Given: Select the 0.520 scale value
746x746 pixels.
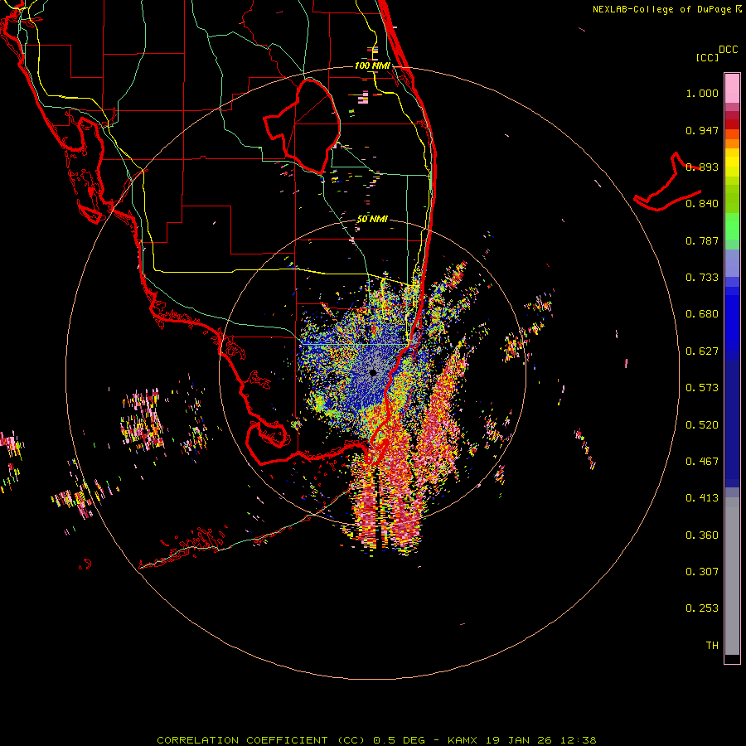Looking at the screenshot, I should pos(702,425).
